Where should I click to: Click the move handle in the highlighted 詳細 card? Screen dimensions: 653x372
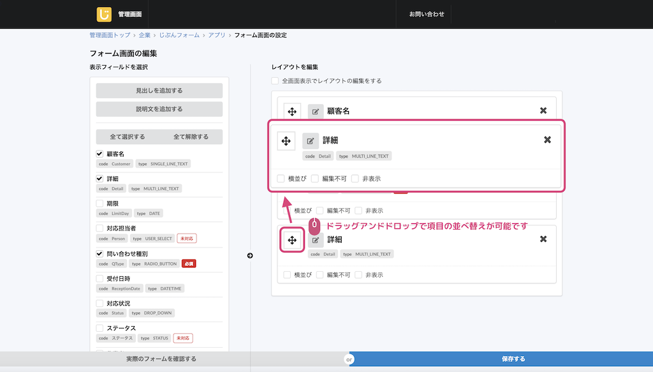pyautogui.click(x=286, y=141)
